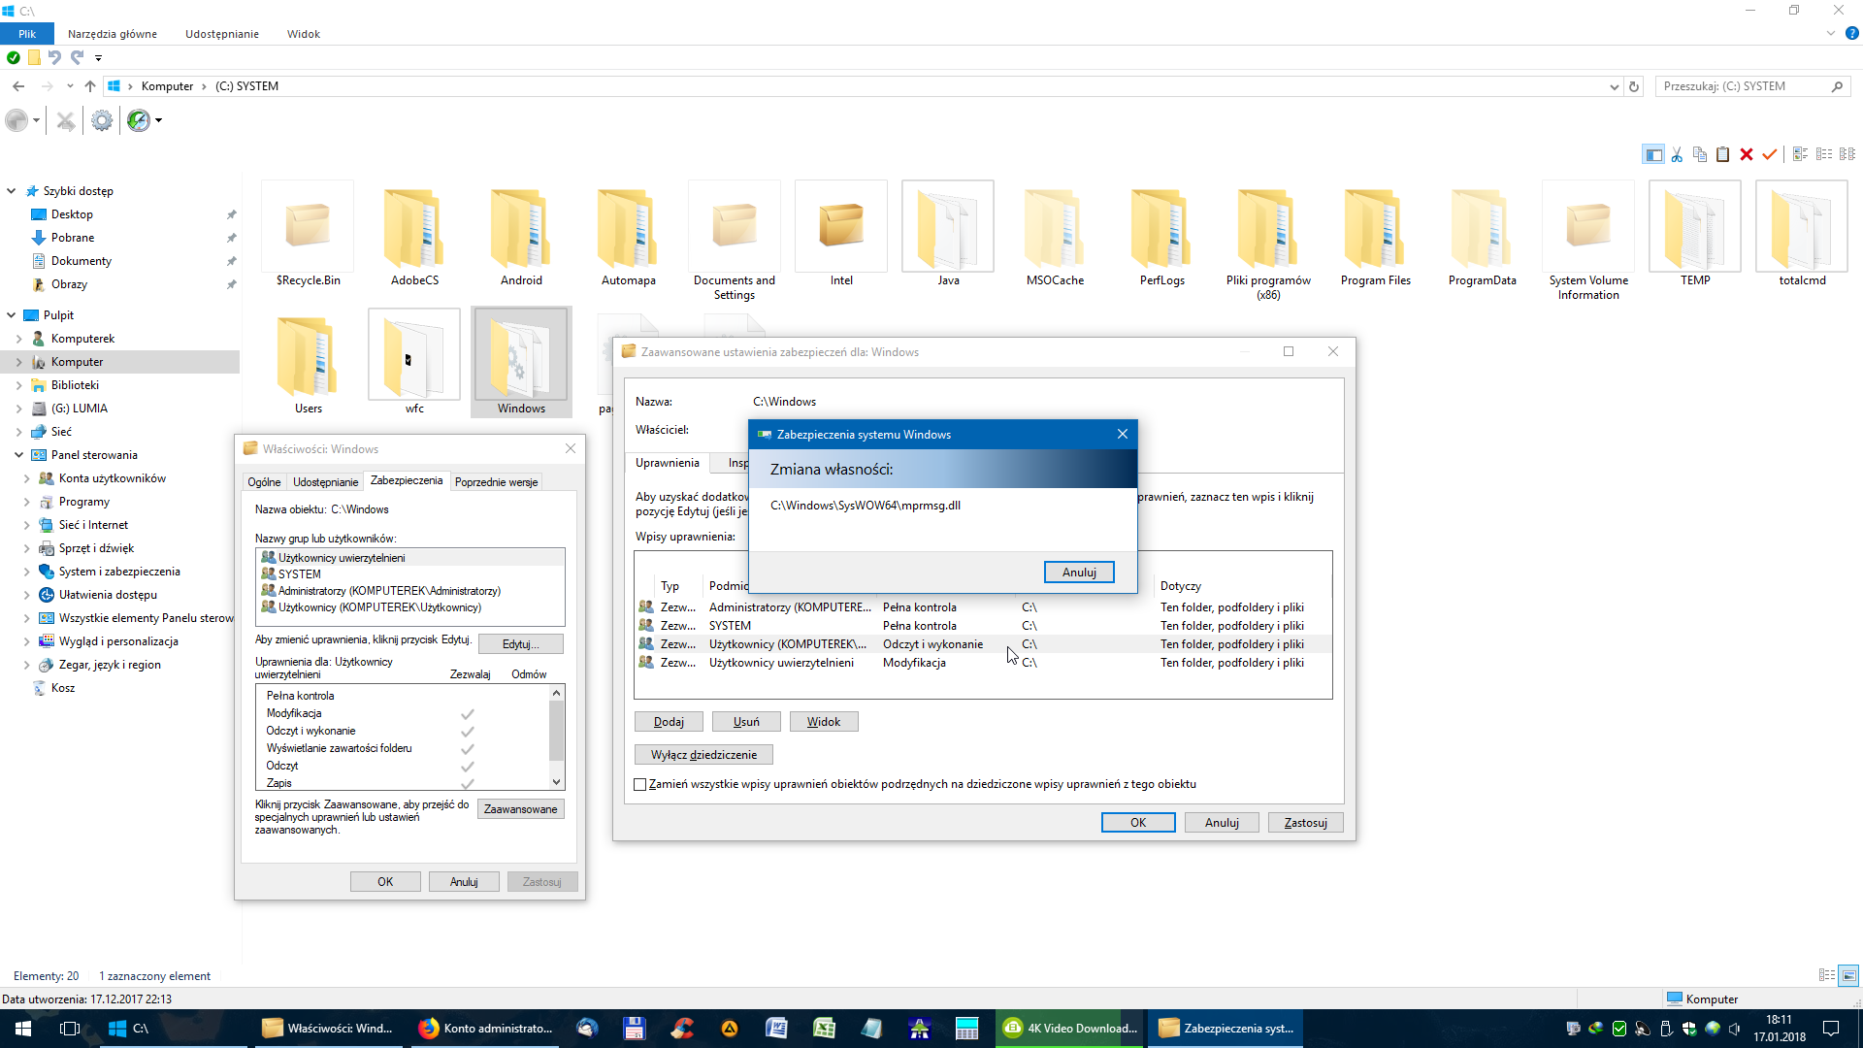The width and height of the screenshot is (1863, 1048).
Task: Expand System i zabezpieczenia tree node
Action: point(27,572)
